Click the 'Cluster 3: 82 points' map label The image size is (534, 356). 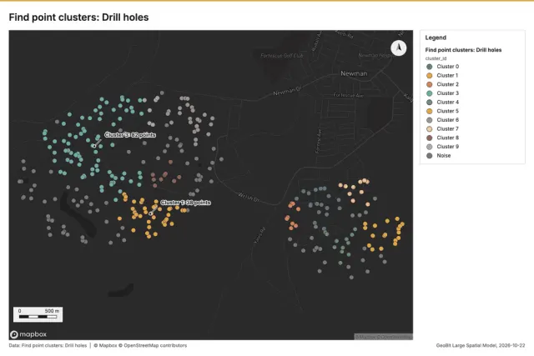130,135
